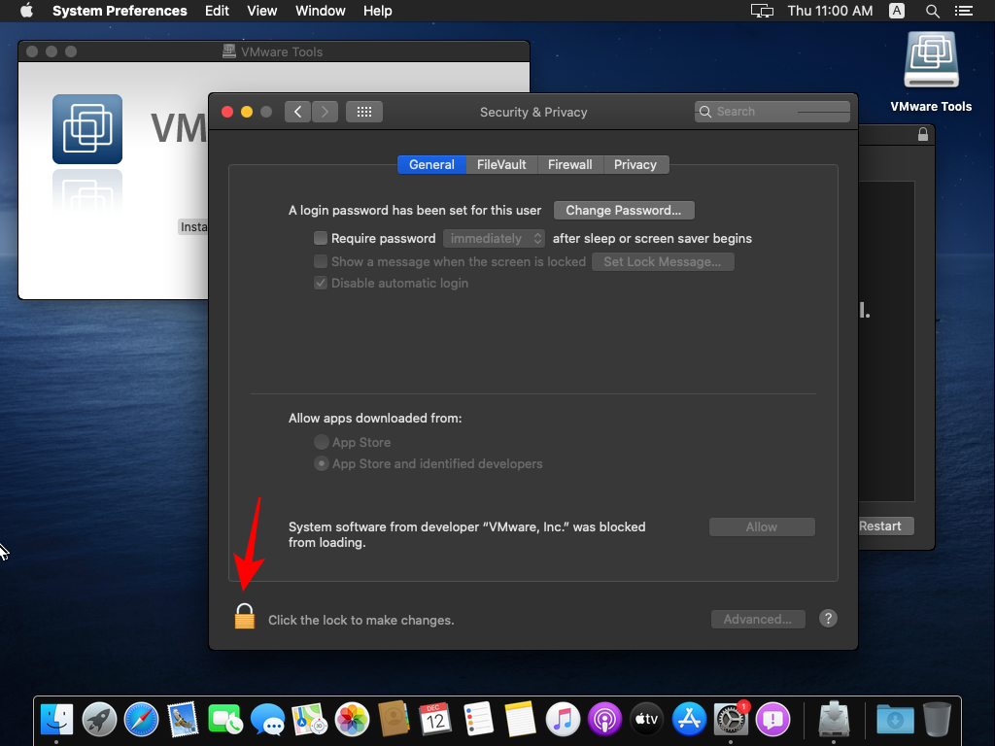Enable the Require password checkbox
Screen dimensions: 995x746
[x=321, y=238]
